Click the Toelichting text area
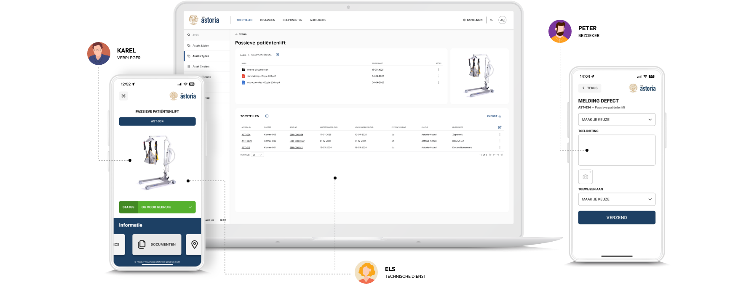Viewport: 738px width, 298px height. (617, 150)
